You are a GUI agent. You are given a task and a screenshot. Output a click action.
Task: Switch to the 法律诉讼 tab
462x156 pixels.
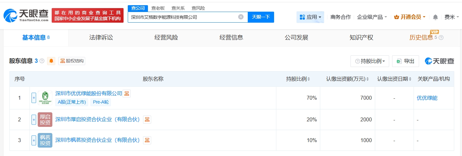tap(101, 38)
